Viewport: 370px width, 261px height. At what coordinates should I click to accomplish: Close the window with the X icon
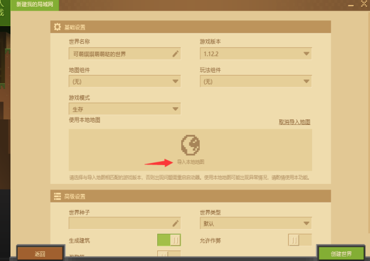tap(364, 4)
